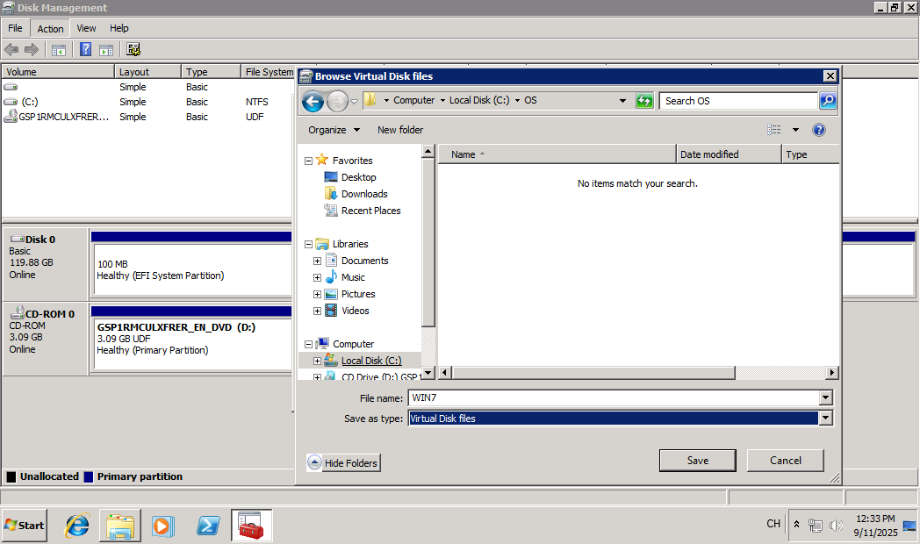
Task: Collapse the Favorites section
Action: [x=308, y=161]
